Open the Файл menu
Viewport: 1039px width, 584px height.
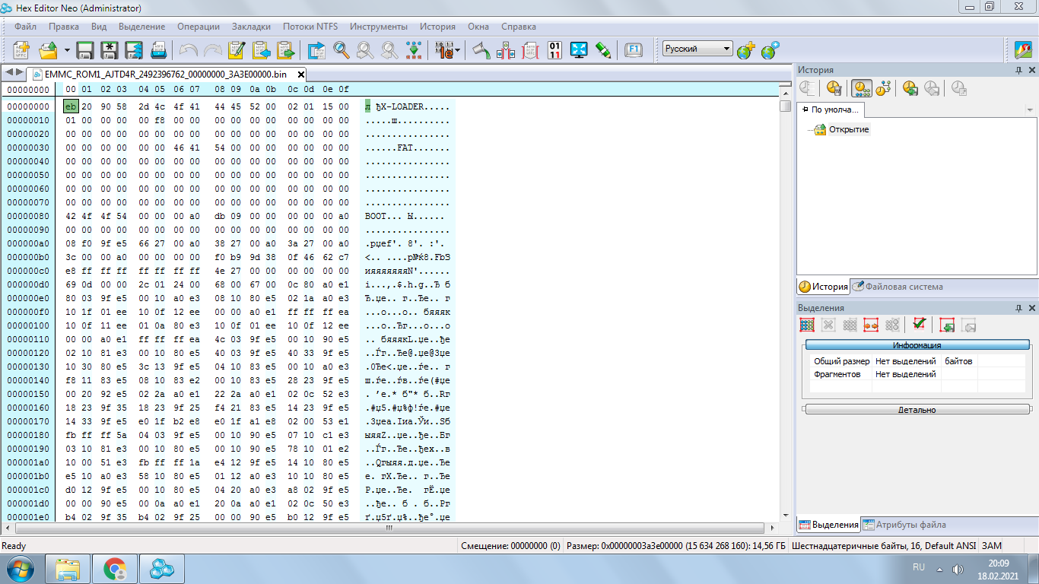[x=25, y=27]
